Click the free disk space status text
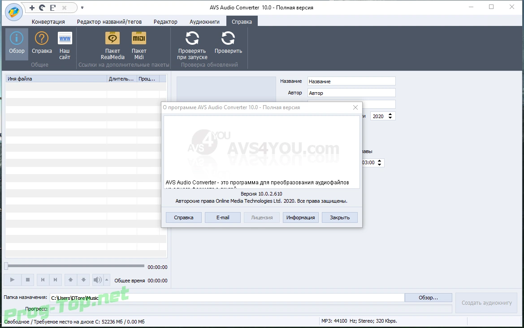The height and width of the screenshot is (328, 524). point(74,322)
